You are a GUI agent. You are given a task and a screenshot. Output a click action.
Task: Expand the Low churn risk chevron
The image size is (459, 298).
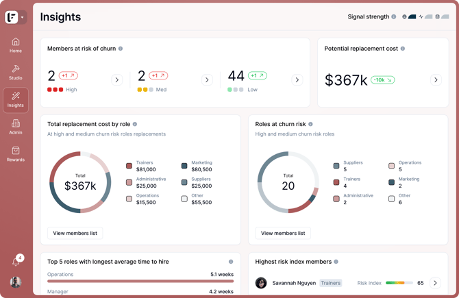click(x=297, y=80)
